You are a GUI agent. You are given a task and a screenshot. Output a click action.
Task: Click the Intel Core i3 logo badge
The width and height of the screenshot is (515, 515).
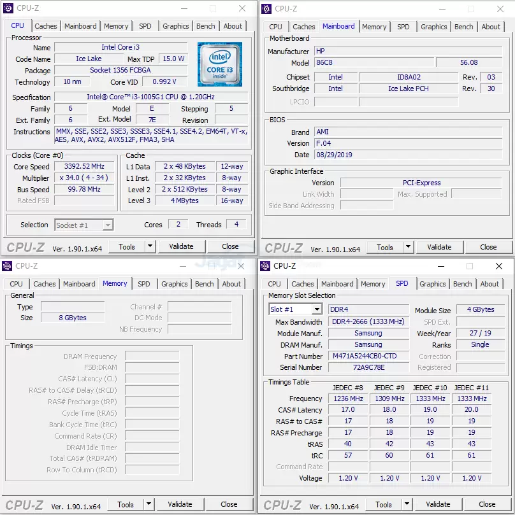click(x=219, y=64)
